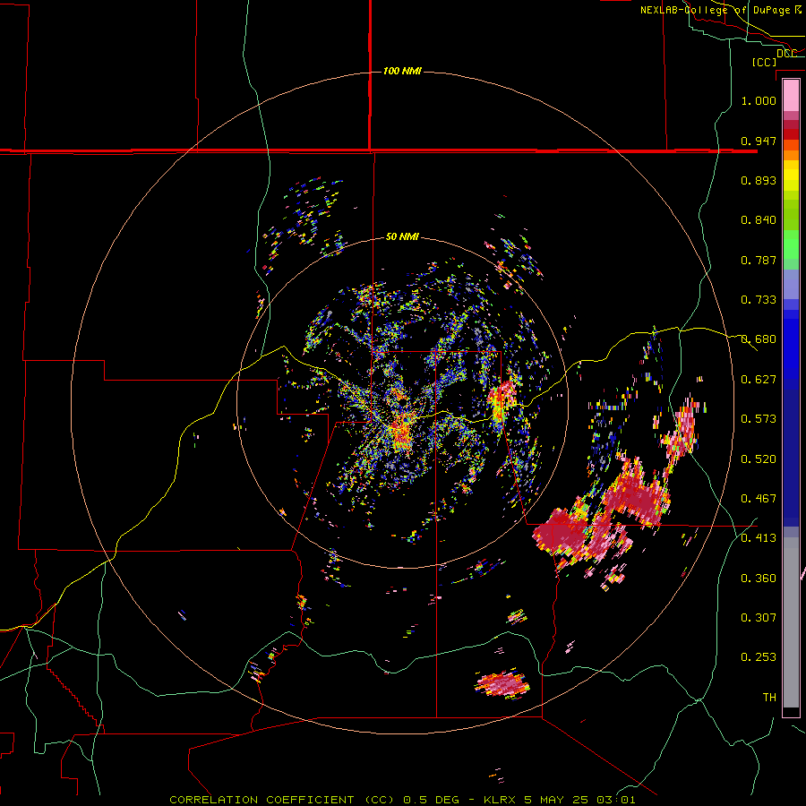Click the 0.627 scale value
This screenshot has height=806, width=806.
759,380
